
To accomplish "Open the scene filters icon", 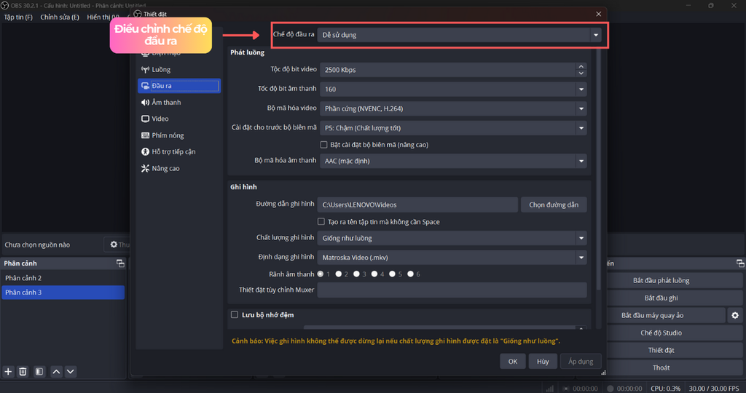I will (x=39, y=372).
